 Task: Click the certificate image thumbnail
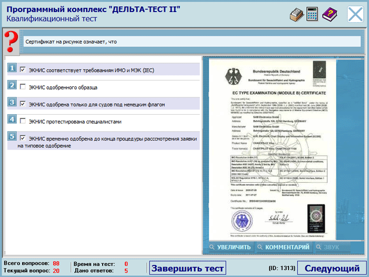(273, 150)
